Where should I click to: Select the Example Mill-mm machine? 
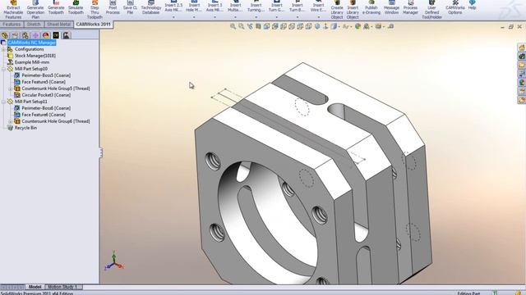[x=32, y=62]
